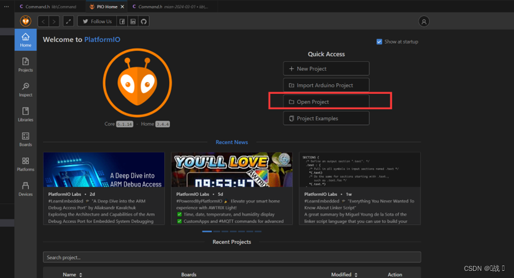This screenshot has height=278, width=514.
Task: Click the Follow Us Twitter button
Action: (97, 21)
